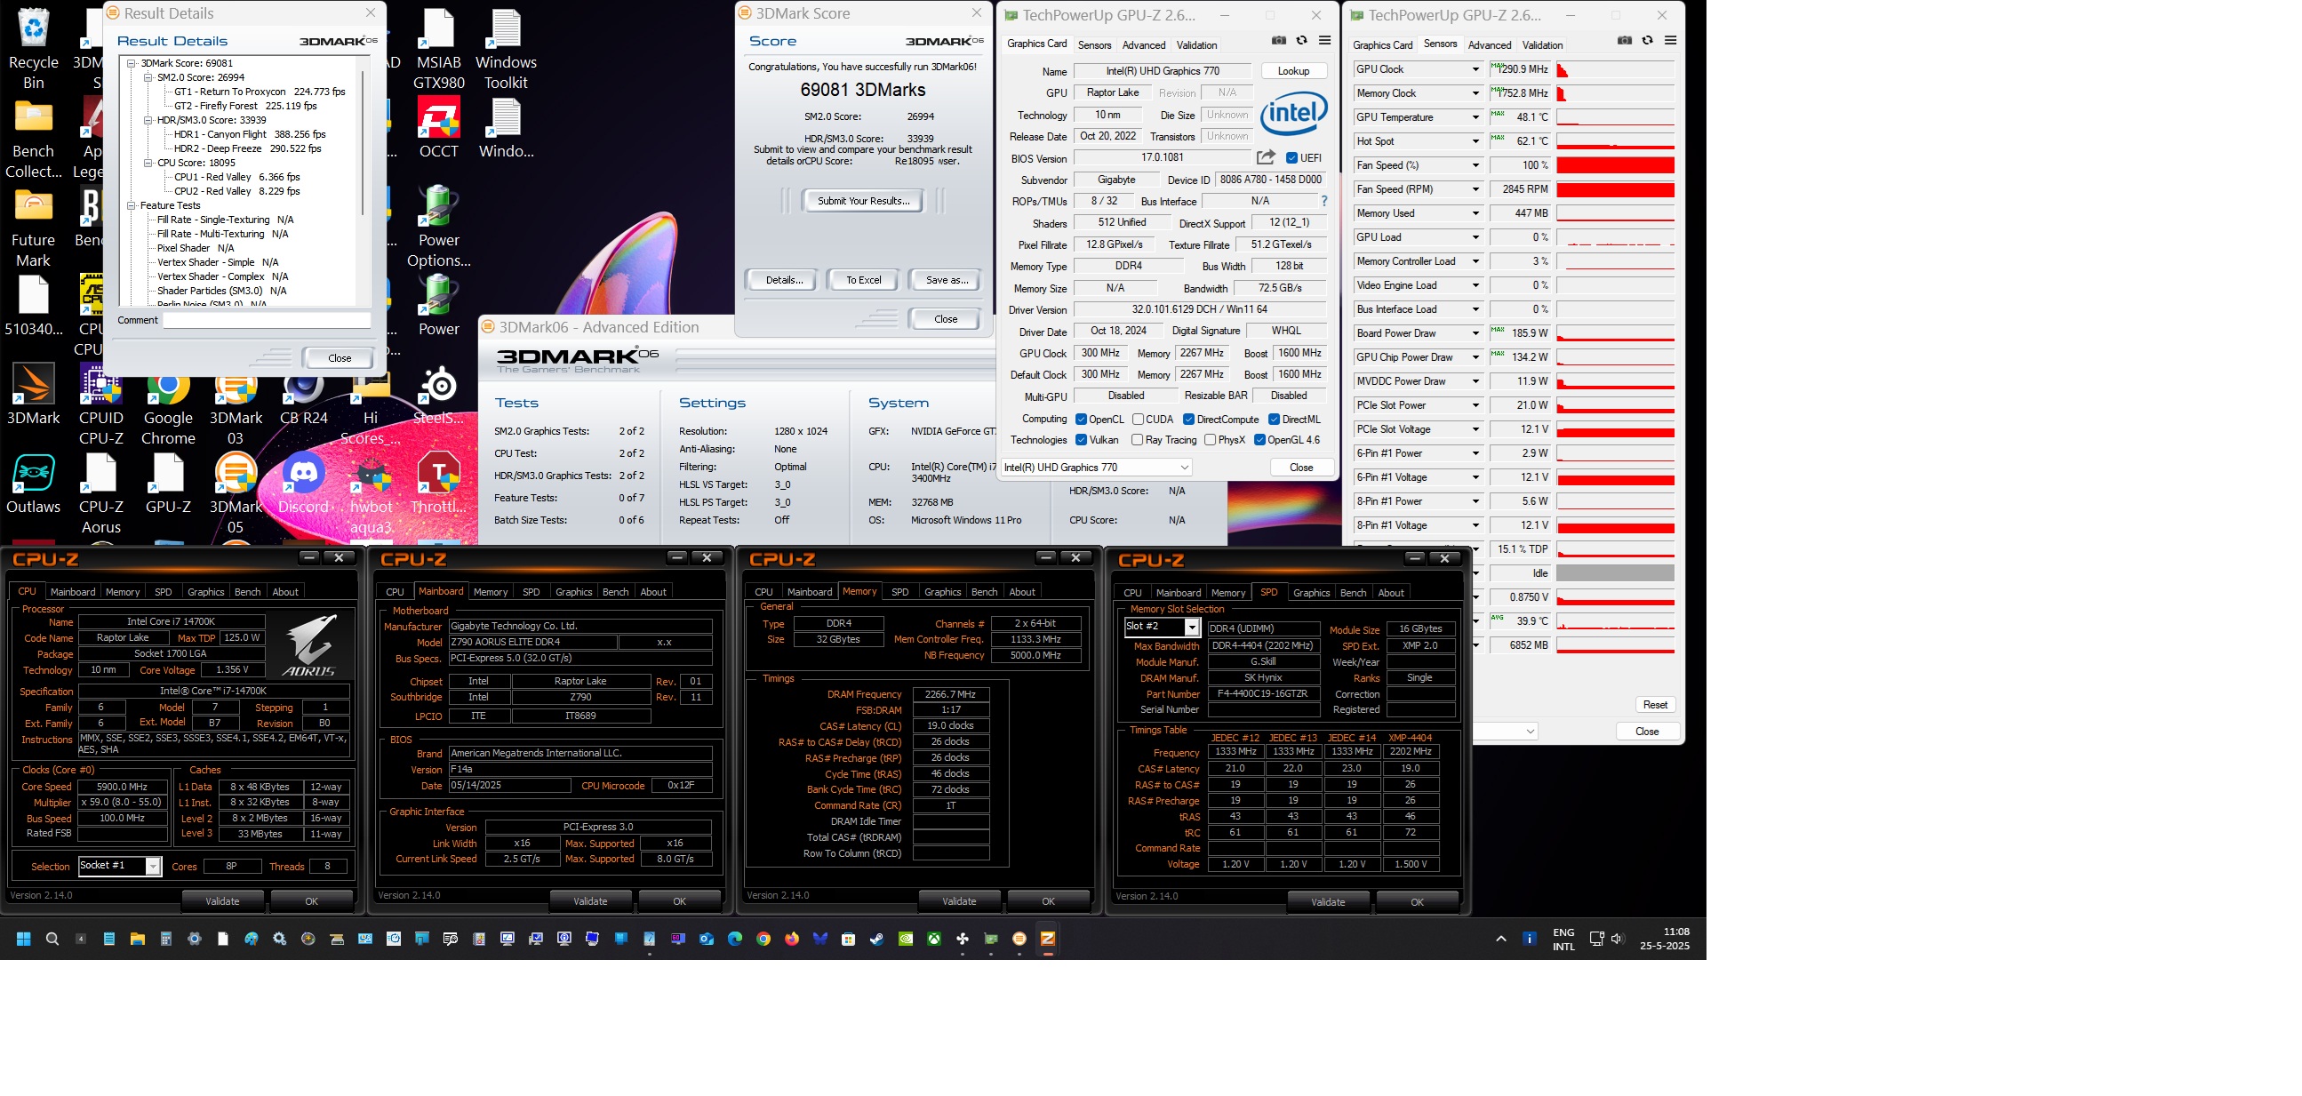This screenshot has height=1096, width=2302.
Task: Open the Intel UHD Graphics 770 GPU selector
Action: [x=1097, y=468]
